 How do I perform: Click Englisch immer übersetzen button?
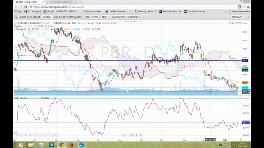pyautogui.click(x=125, y=17)
